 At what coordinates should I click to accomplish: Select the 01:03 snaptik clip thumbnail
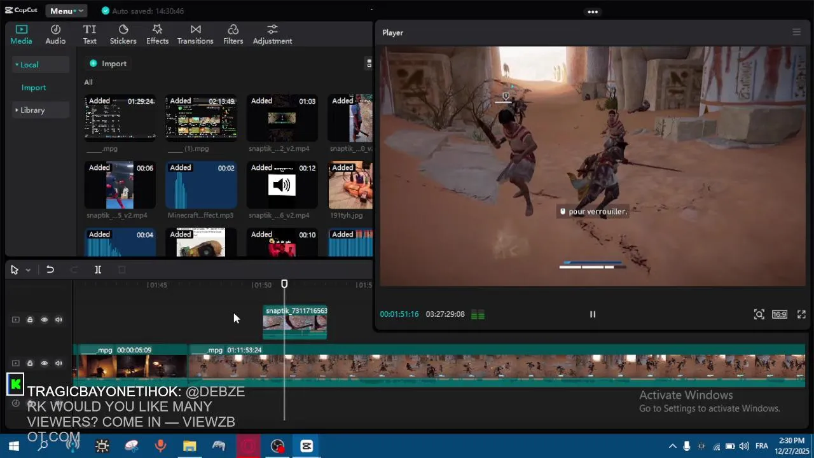tap(282, 117)
